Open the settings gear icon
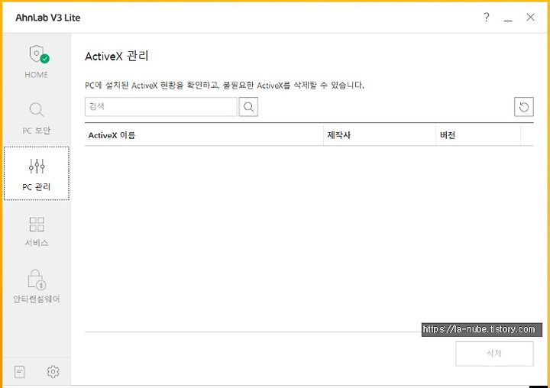The width and height of the screenshot is (550, 388). 53,371
